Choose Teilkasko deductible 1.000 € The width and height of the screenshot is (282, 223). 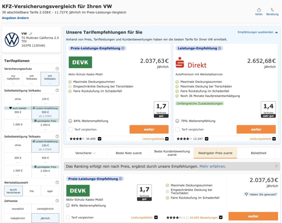tap(18, 172)
